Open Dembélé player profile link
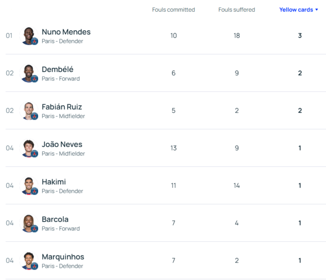Screen dimensions: 326x280 58,69
